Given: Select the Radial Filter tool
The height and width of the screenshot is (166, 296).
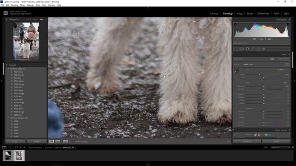Looking at the screenshot, I should 258,49.
